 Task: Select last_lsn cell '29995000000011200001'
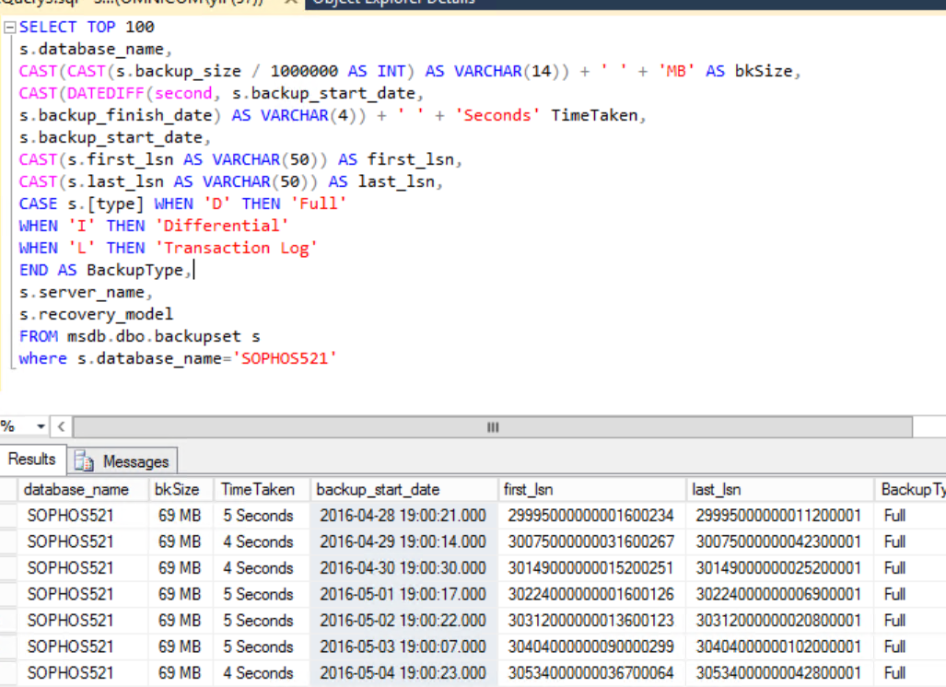779,516
